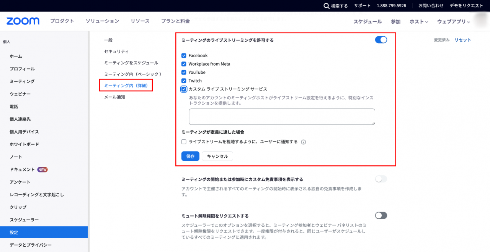Click the リセット link
This screenshot has height=252, width=490.
pyautogui.click(x=463, y=40)
